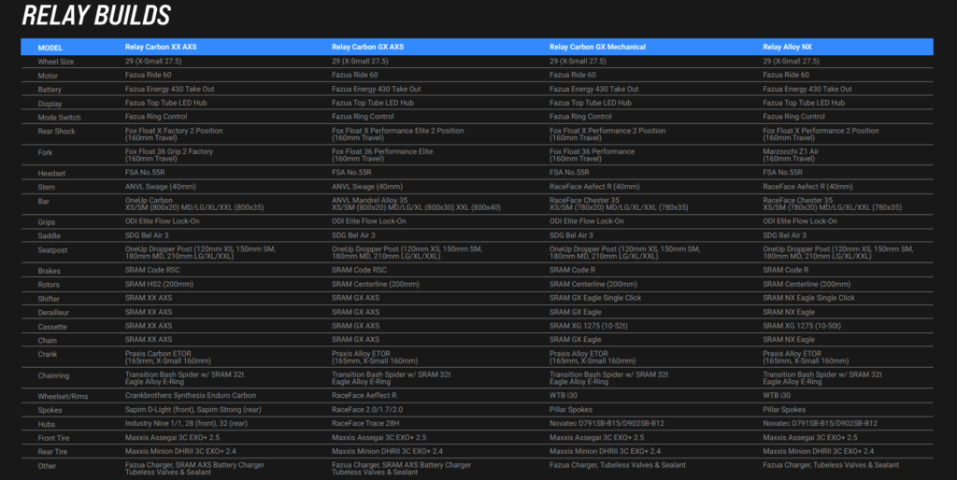Click the Display row label

click(50, 104)
